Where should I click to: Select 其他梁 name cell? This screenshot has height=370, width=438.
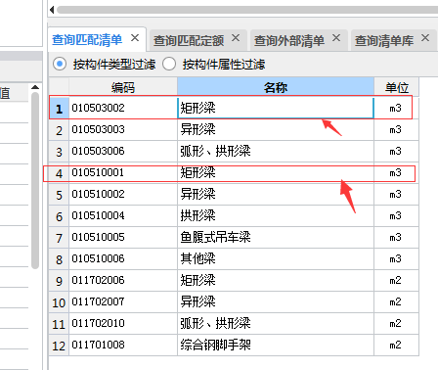[276, 258]
